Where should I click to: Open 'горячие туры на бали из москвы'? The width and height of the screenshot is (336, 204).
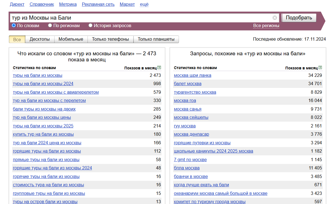[46, 177]
